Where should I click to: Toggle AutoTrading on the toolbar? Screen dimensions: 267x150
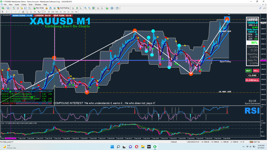(x=63, y=8)
